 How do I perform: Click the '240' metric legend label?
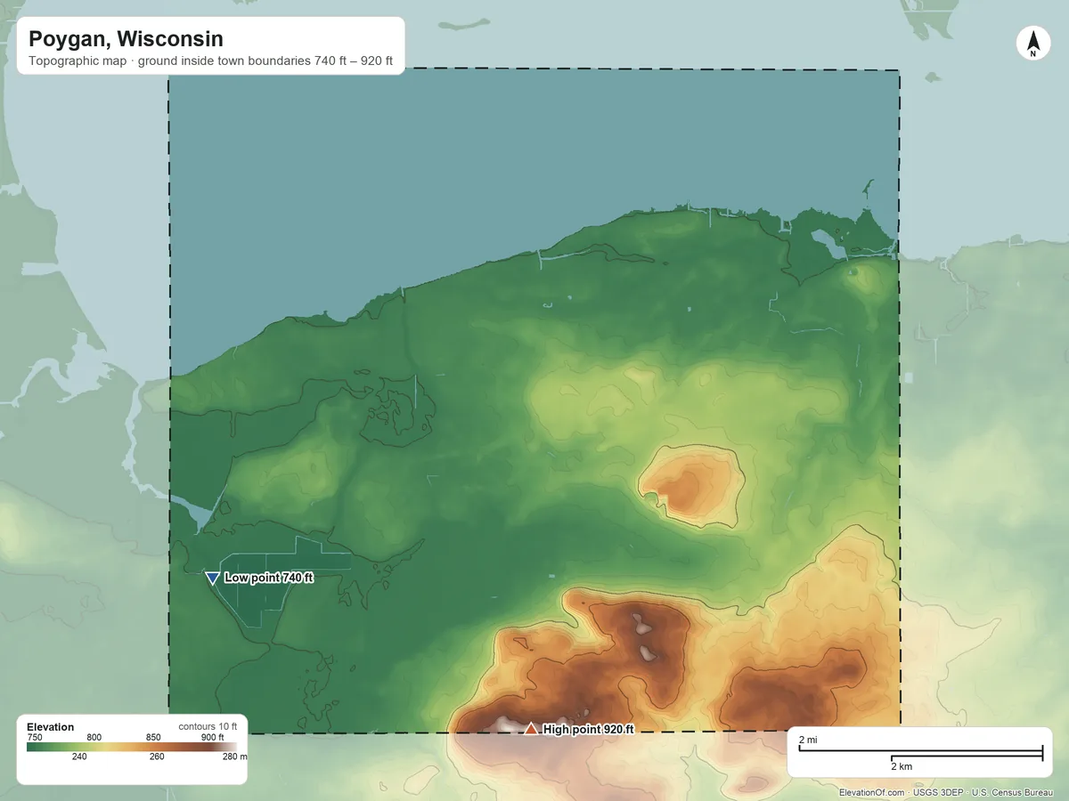coord(79,756)
